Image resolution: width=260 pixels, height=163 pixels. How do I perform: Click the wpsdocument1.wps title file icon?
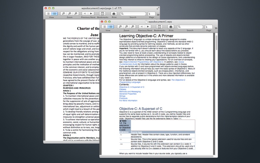[146, 22]
